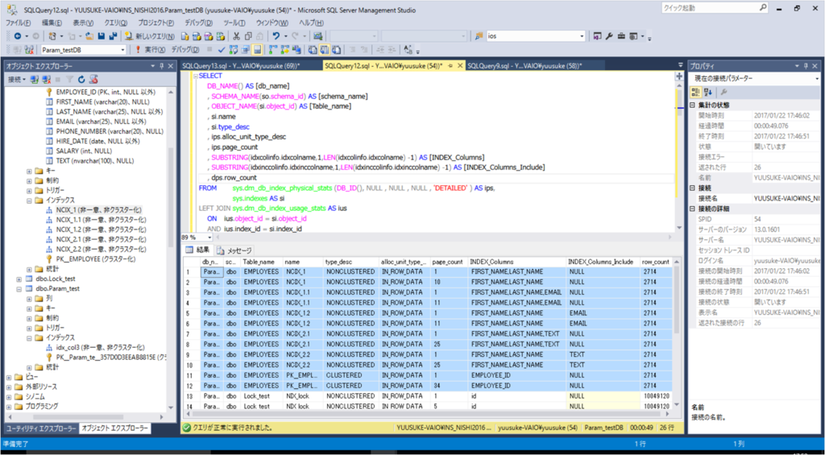Click the Toolbox icon in toolbar
Screen dimensions: 825x455
click(x=621, y=35)
